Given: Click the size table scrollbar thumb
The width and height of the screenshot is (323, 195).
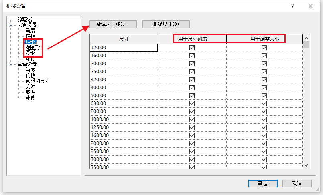Looking at the screenshot, I should click(306, 44).
